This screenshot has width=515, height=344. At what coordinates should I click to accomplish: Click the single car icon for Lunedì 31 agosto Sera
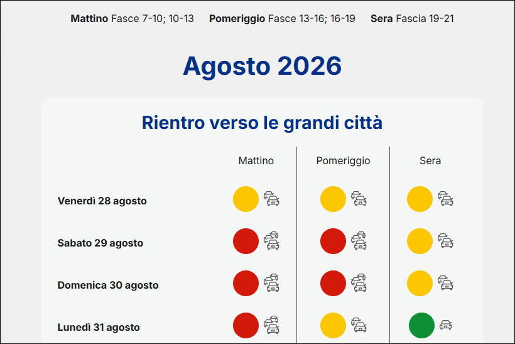pos(446,325)
